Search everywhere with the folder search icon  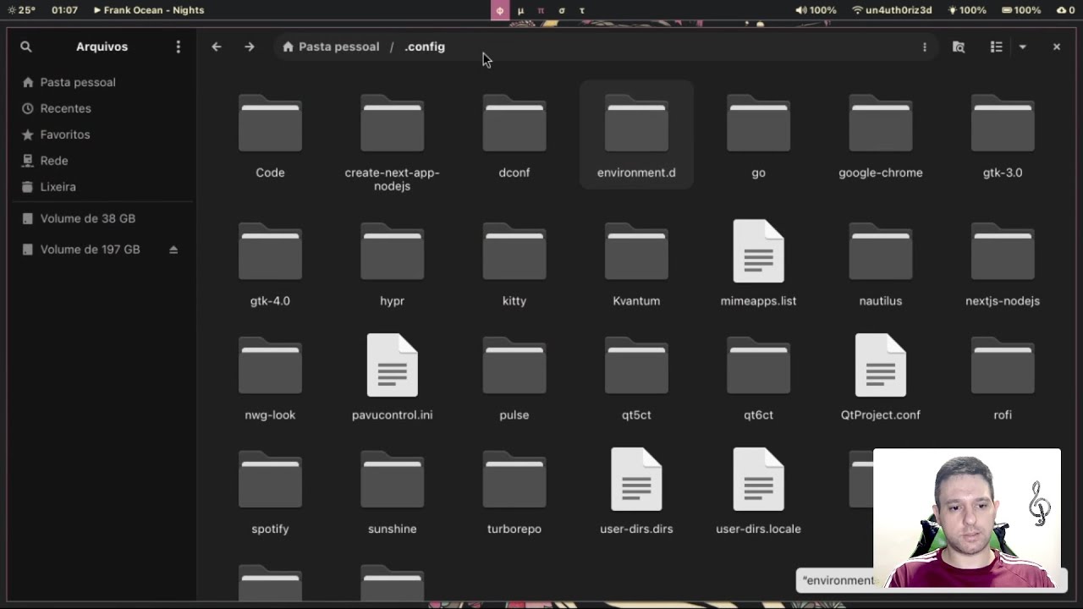click(x=959, y=47)
